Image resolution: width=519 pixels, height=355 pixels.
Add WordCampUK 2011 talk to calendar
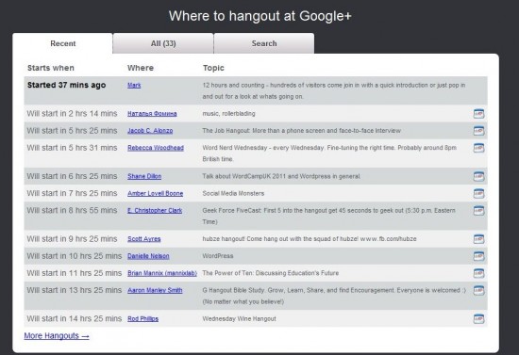[478, 177]
